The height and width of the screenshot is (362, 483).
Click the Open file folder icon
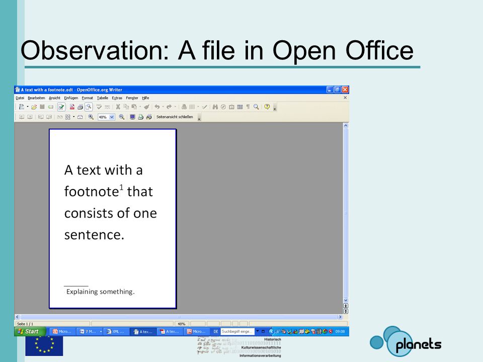click(x=34, y=107)
